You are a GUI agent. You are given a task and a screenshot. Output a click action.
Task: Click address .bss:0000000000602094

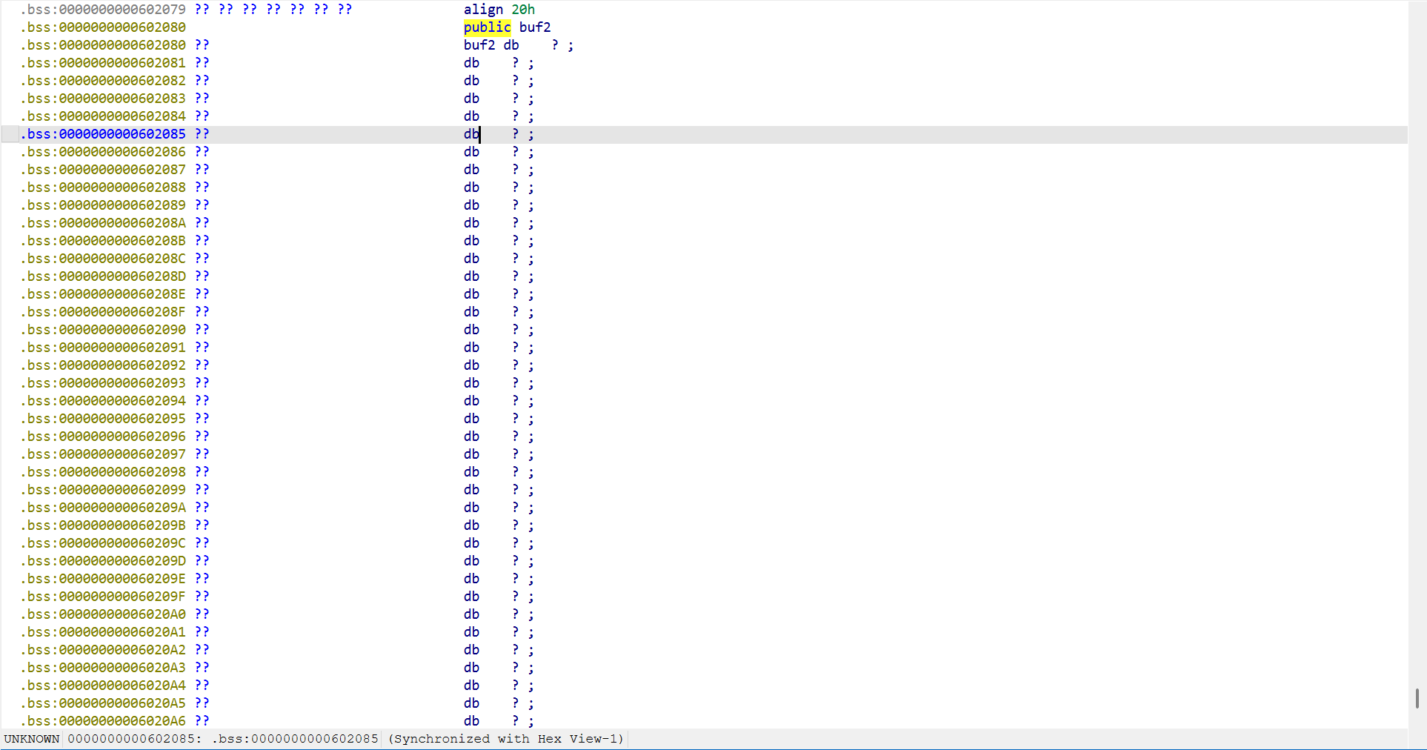coord(104,401)
